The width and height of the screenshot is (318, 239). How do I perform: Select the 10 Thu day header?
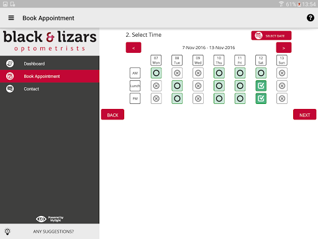tap(219, 60)
